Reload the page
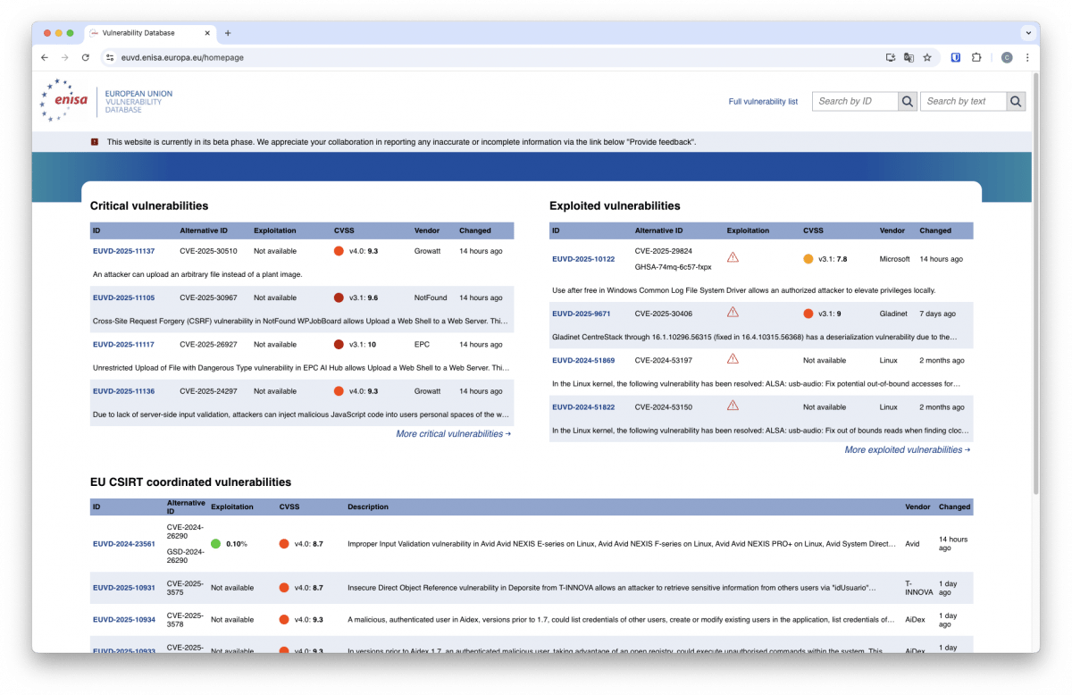Image resolution: width=1072 pixels, height=695 pixels. pyautogui.click(x=86, y=57)
